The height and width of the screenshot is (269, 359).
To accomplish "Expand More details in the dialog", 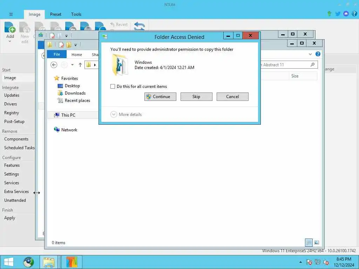I will 126,115.
